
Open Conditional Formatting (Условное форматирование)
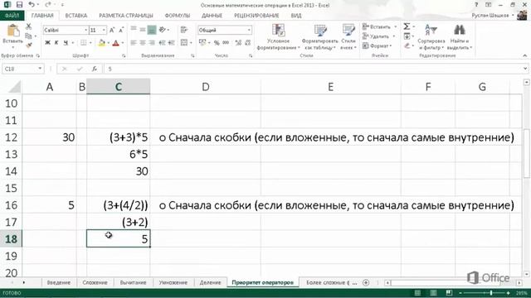(279, 36)
